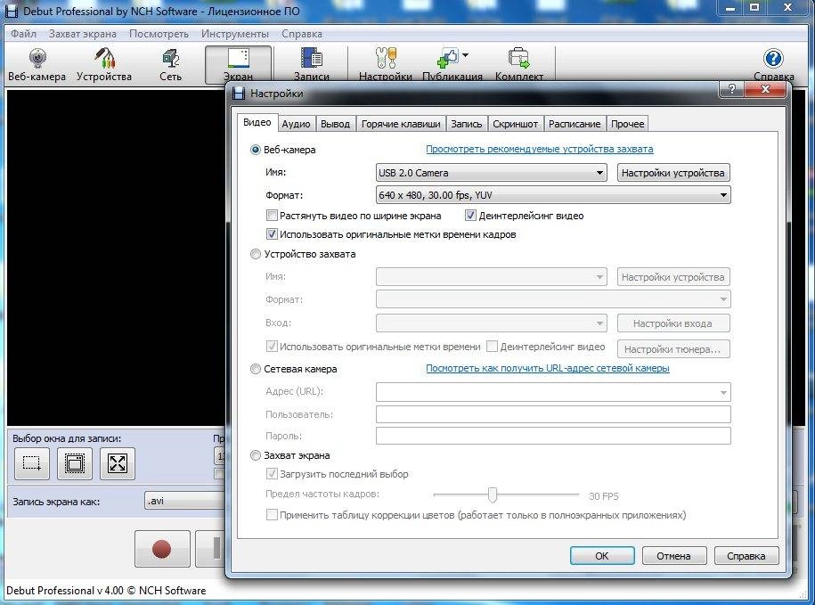Screen dimensions: 815x605
Task: Switch to the Аудио tab
Action: click(296, 124)
